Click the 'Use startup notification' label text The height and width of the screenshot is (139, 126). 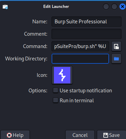[x=86, y=91]
